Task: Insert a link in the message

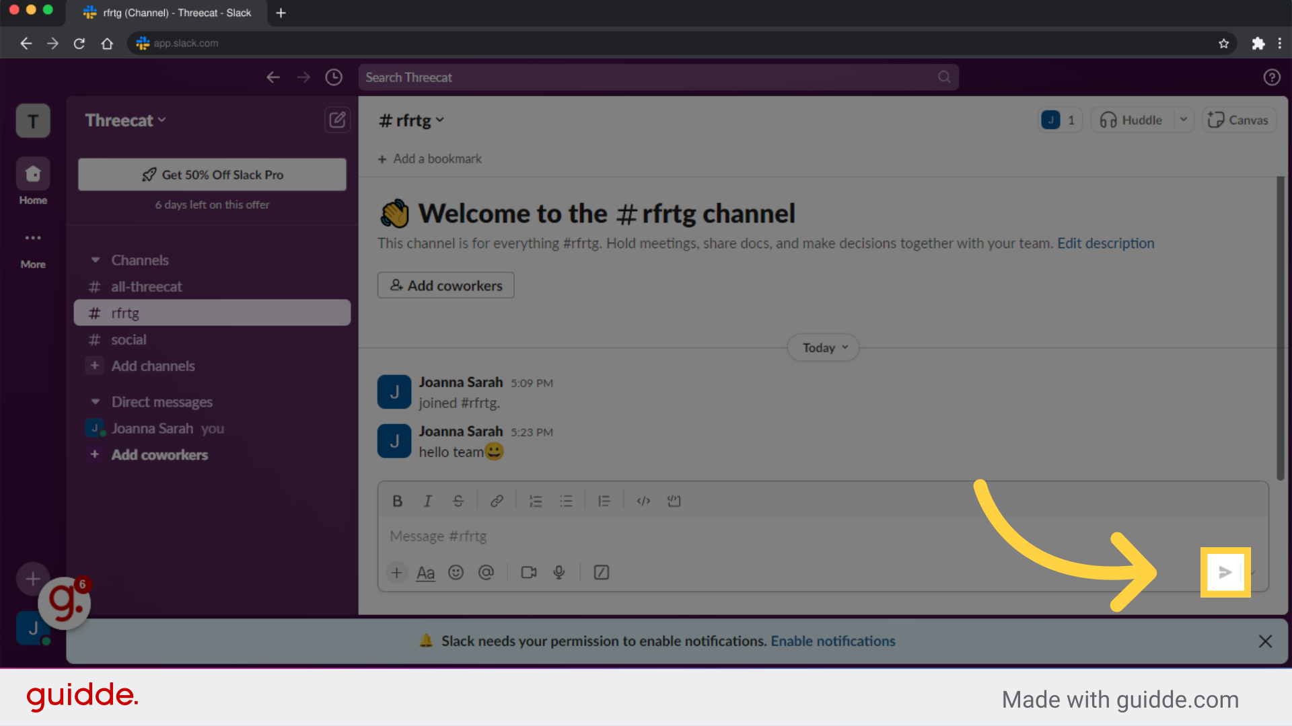Action: [497, 500]
